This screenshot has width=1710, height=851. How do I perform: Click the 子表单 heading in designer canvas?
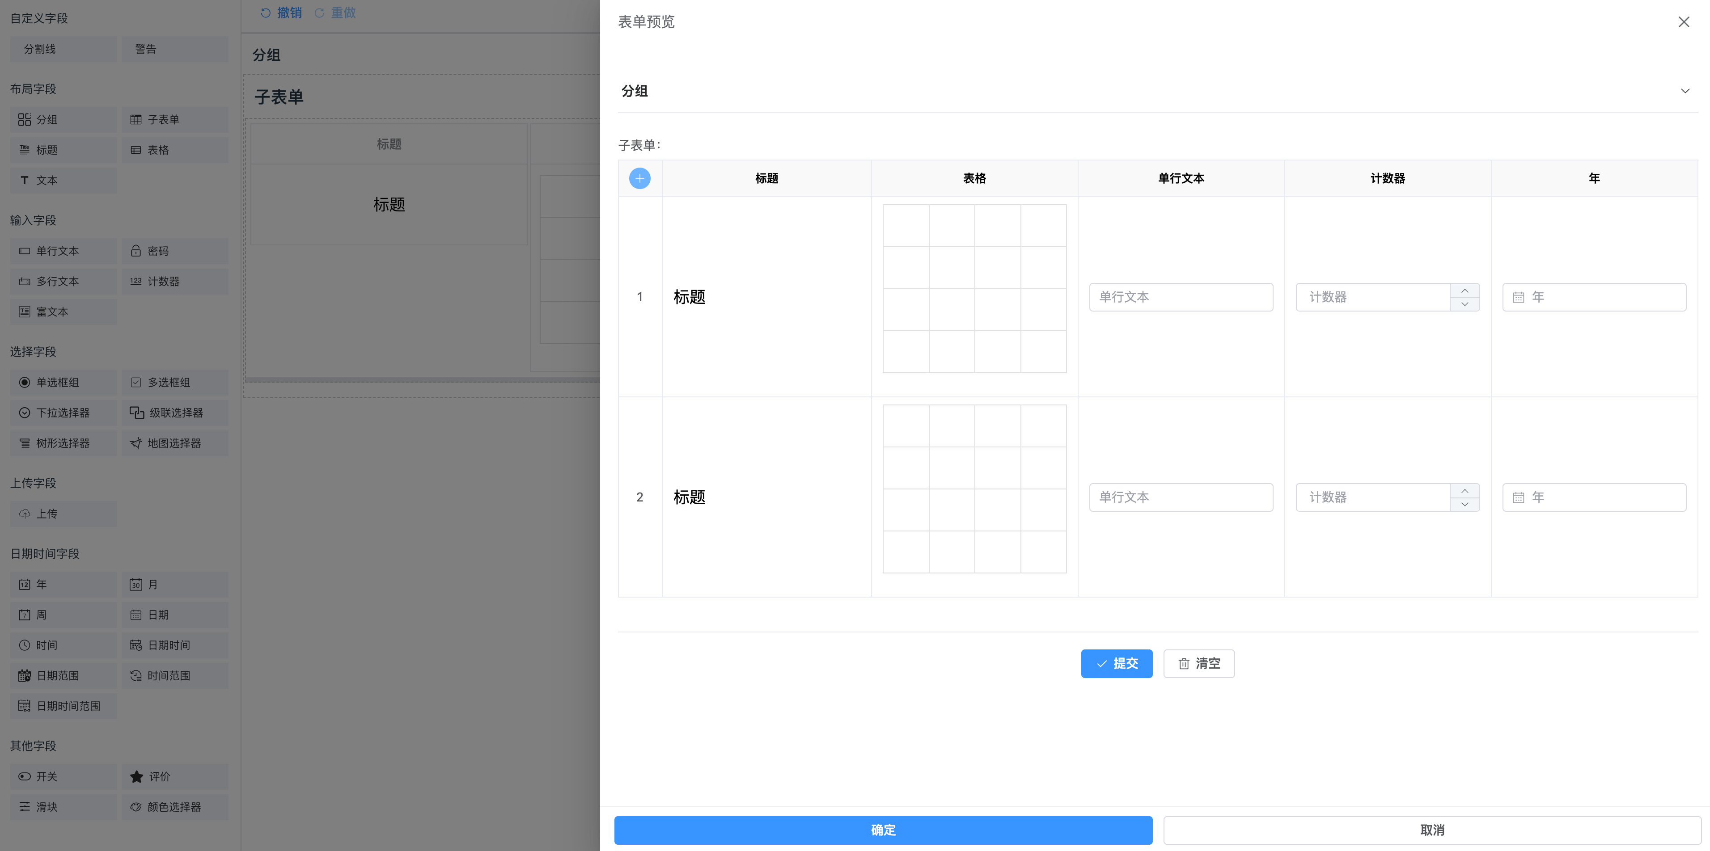(279, 97)
